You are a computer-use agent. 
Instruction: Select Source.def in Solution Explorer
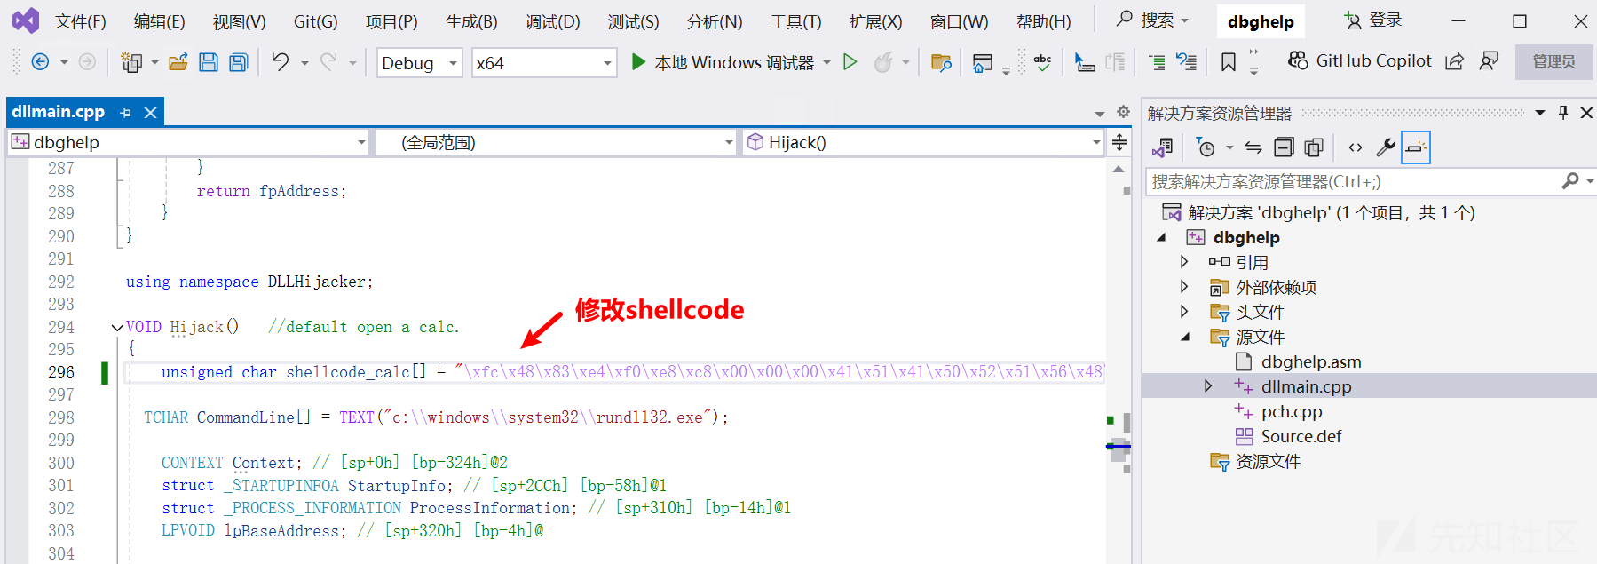1301,436
